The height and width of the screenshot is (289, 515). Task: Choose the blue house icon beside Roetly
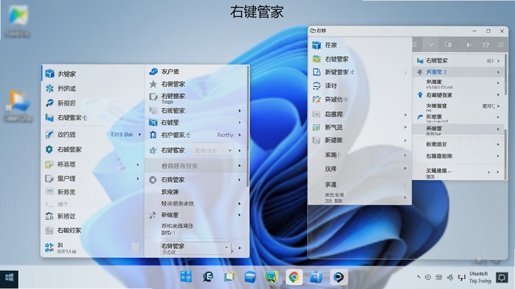[x=153, y=135]
